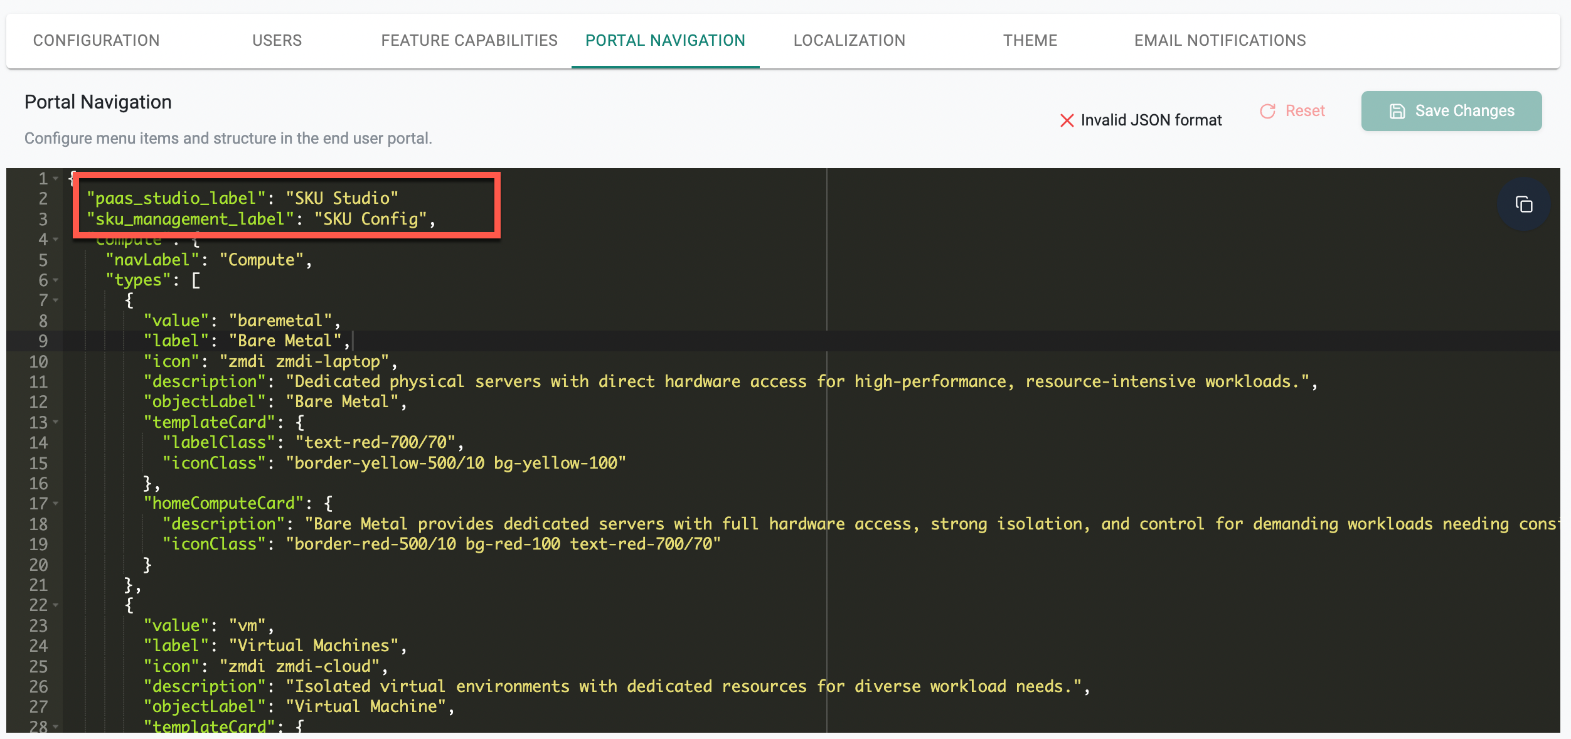Go to Feature Capabilities tab
The image size is (1571, 739).
pyautogui.click(x=469, y=41)
